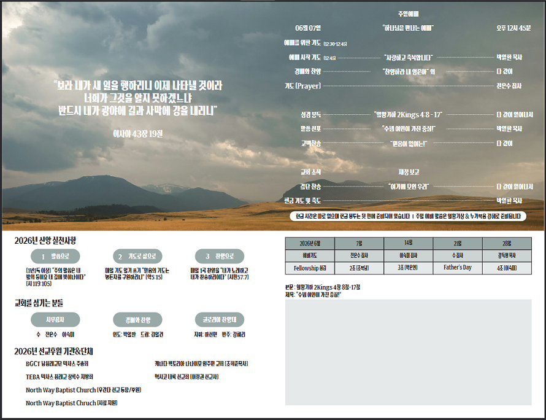Click the '주일예배' heading above the order of service
Screen dimensions: 546x420
[x=408, y=14]
